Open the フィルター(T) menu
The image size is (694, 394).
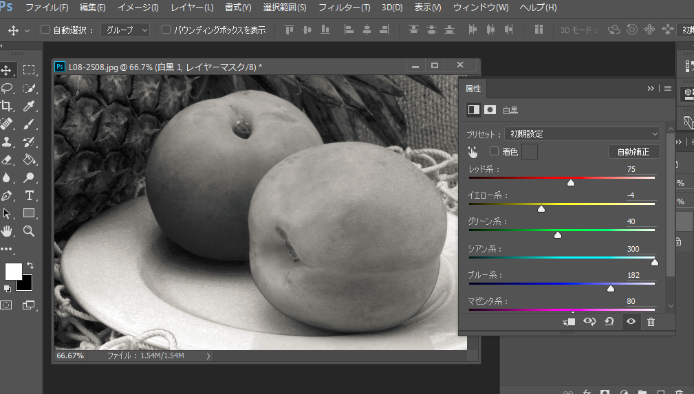coord(345,8)
